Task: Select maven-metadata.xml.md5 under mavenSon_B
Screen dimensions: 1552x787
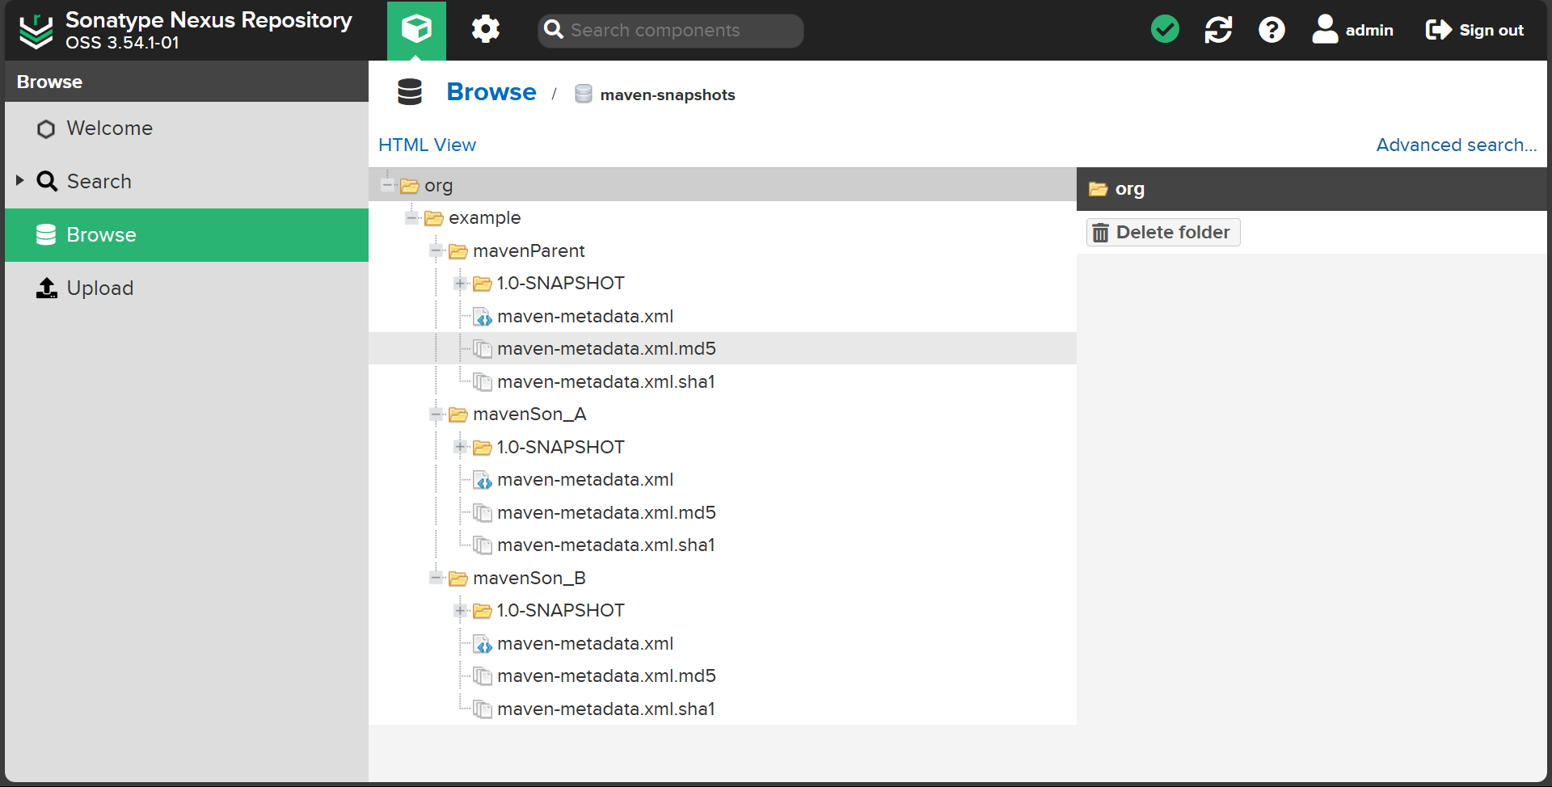Action: coord(723,676)
